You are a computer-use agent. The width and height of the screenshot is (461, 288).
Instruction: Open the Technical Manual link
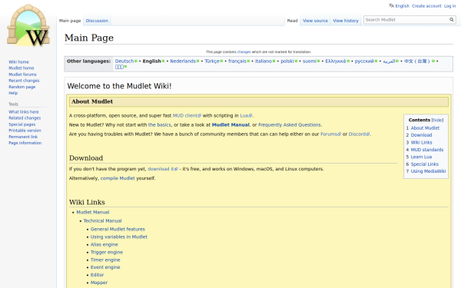pos(103,221)
